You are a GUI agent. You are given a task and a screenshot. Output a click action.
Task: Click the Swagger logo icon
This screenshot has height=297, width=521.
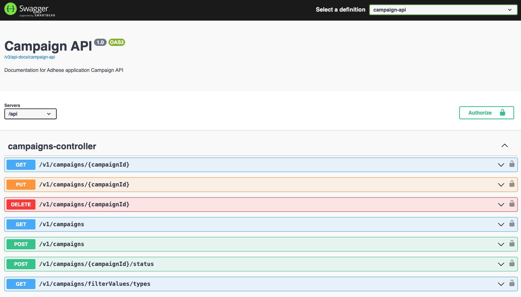point(10,9)
